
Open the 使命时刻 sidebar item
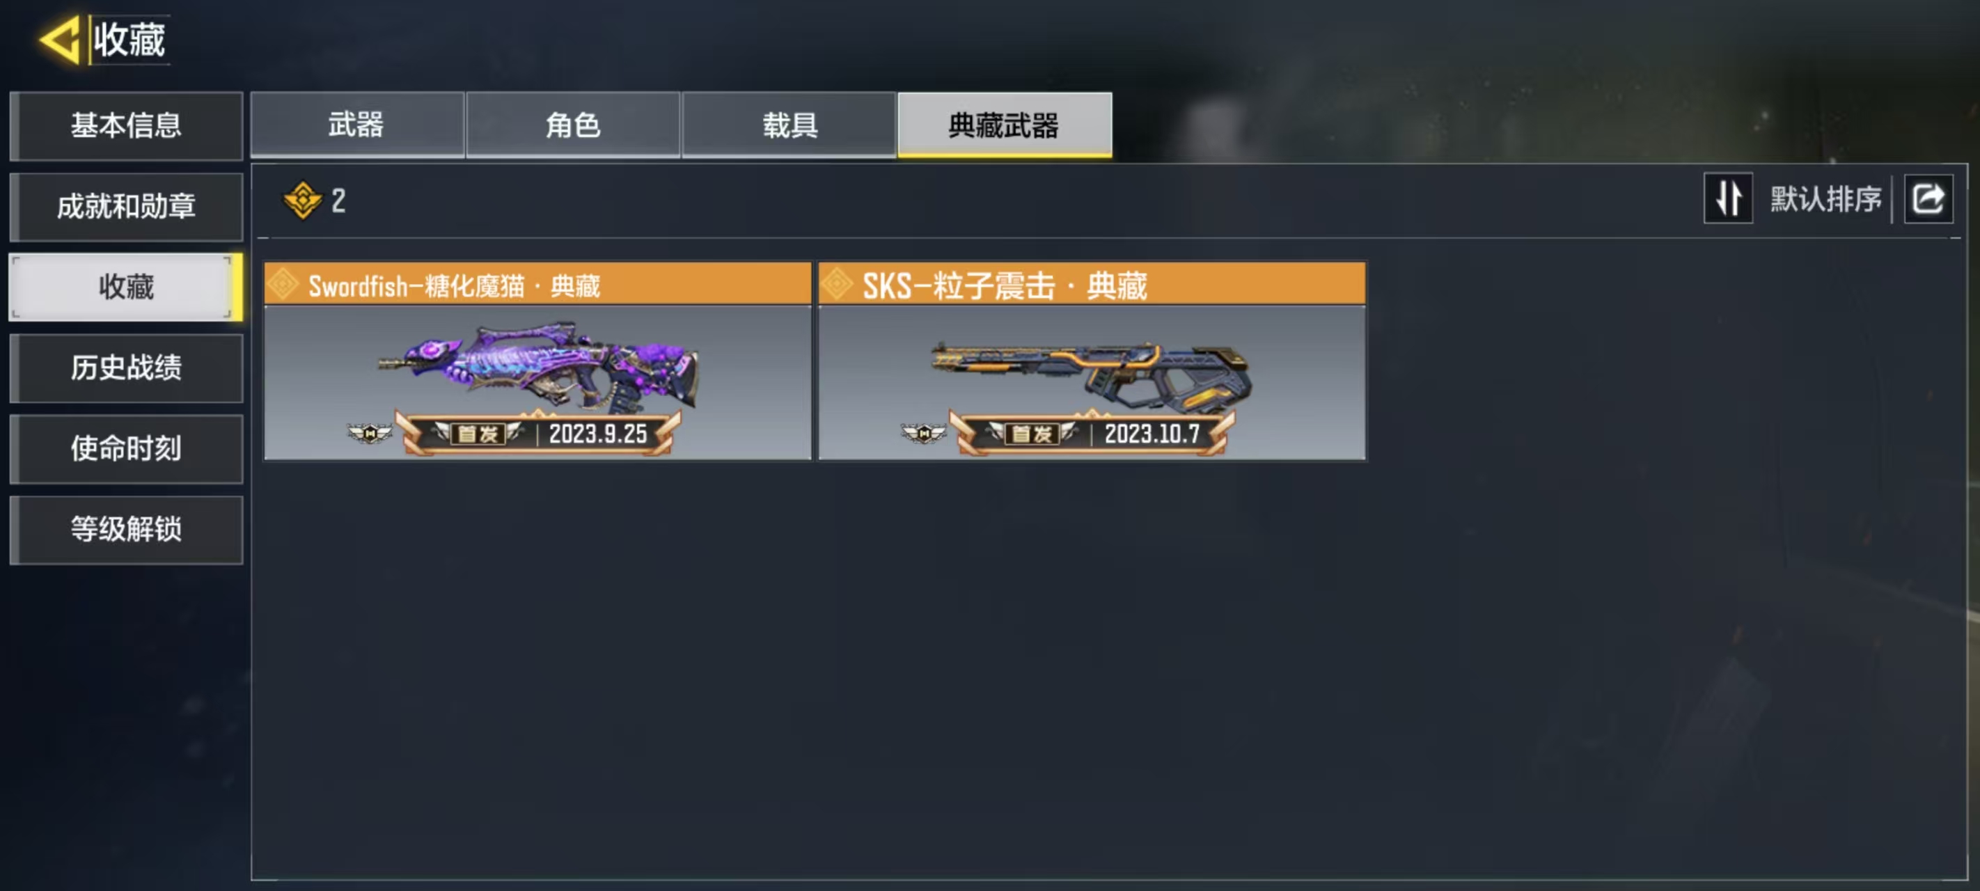(126, 448)
